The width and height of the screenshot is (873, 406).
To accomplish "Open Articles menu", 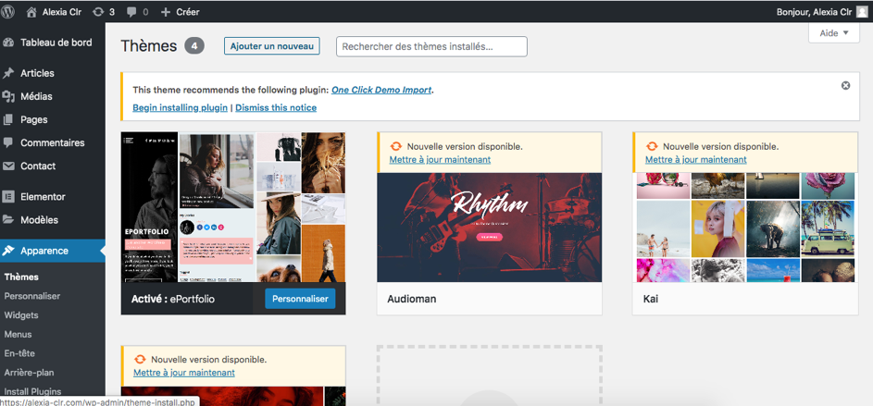I will (37, 73).
